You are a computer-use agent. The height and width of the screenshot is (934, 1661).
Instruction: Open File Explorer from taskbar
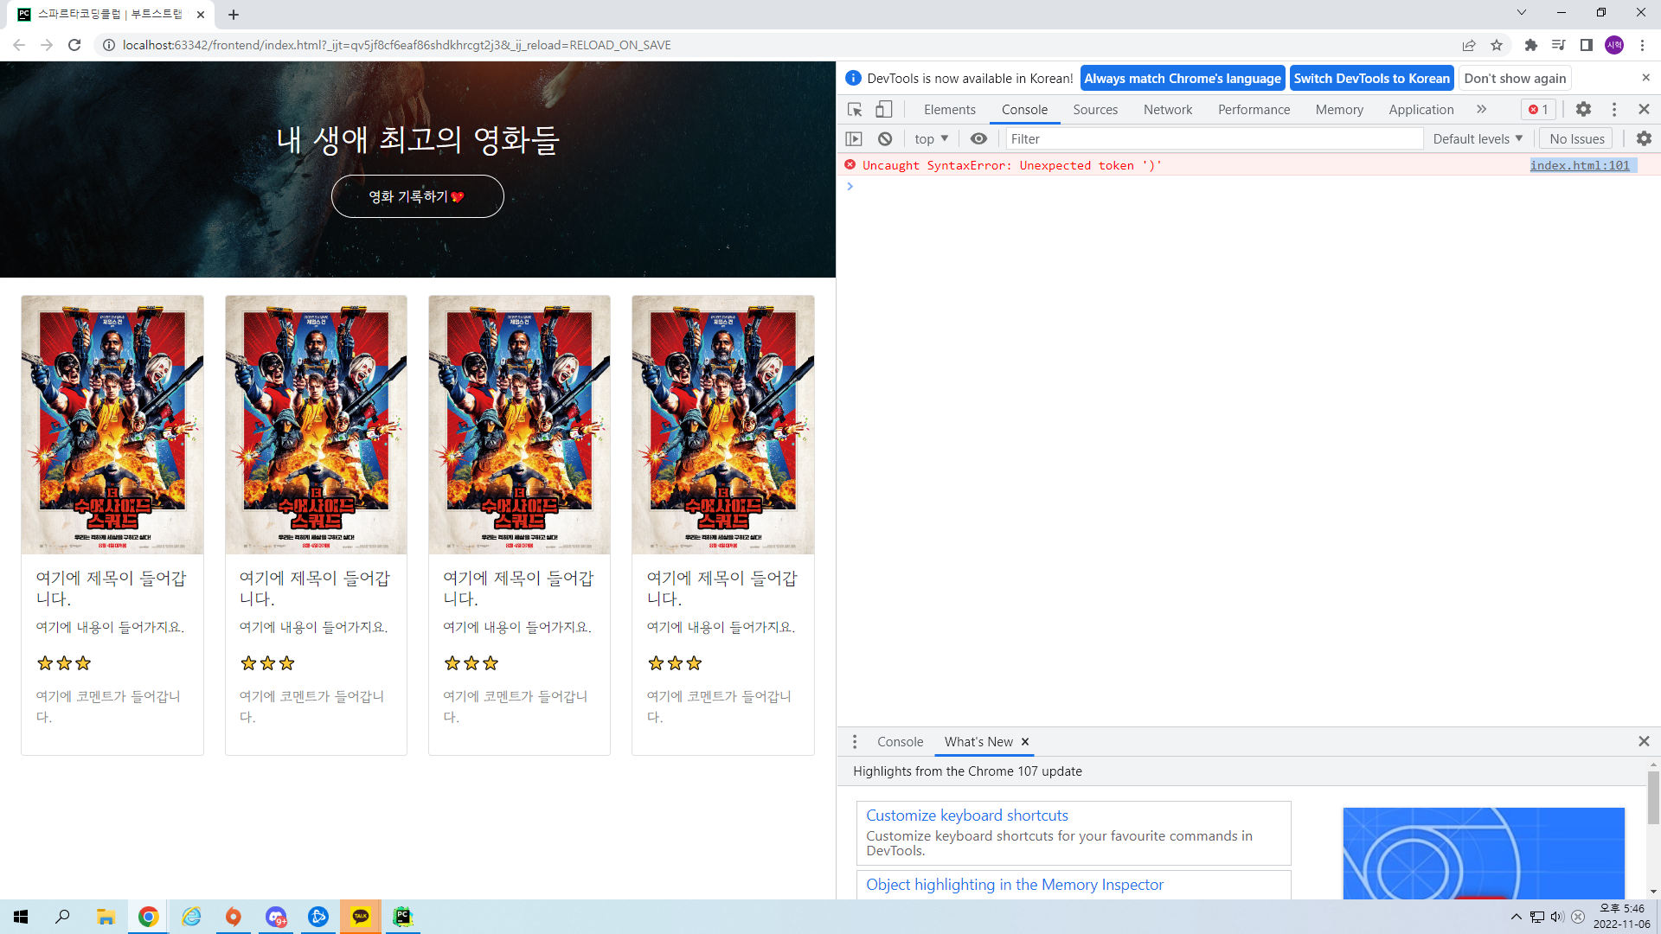(106, 917)
